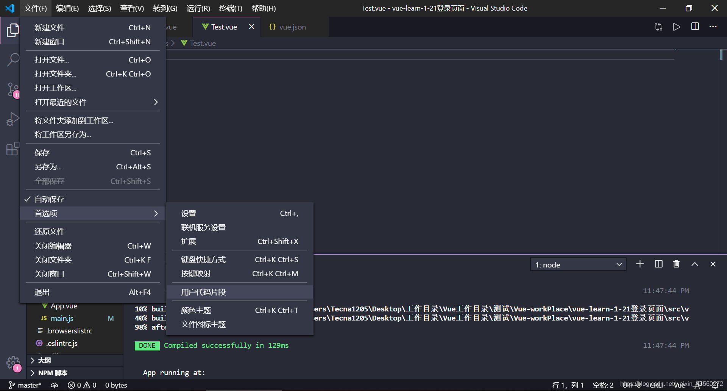Open Keyboard Shortcuts entry
The height and width of the screenshot is (391, 727).
240,260
